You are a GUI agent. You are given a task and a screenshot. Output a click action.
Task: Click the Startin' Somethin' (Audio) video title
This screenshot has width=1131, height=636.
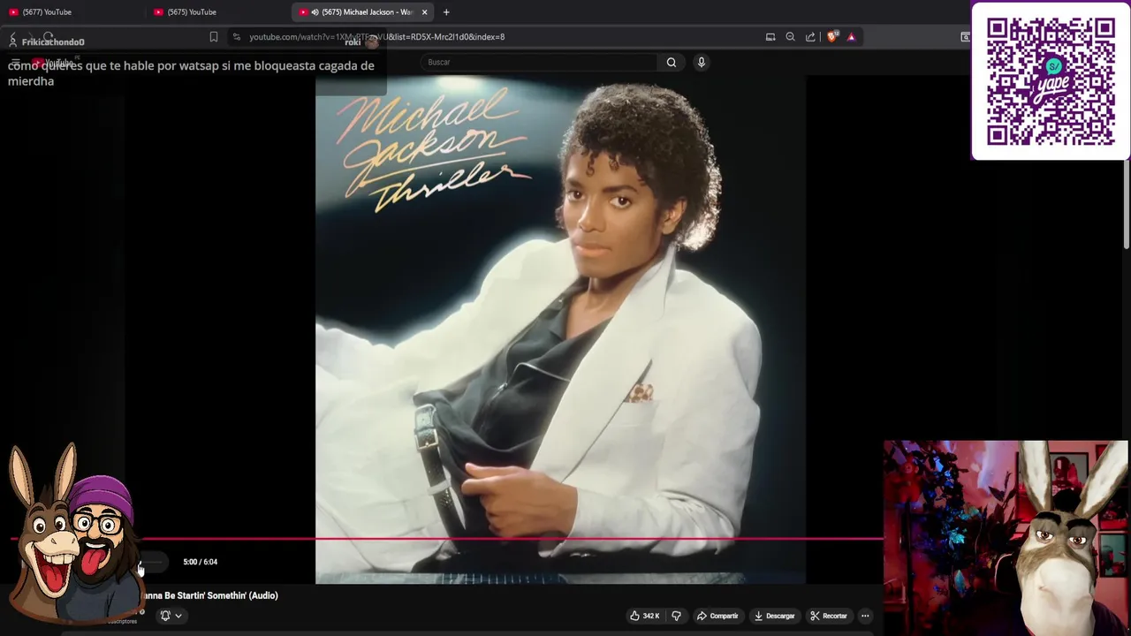click(210, 595)
